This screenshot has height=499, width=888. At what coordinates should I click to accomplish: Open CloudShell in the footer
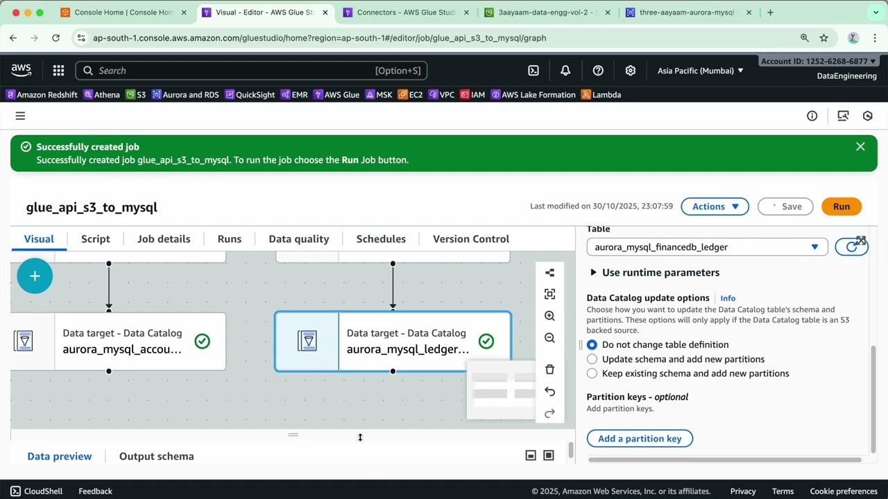pyautogui.click(x=36, y=491)
